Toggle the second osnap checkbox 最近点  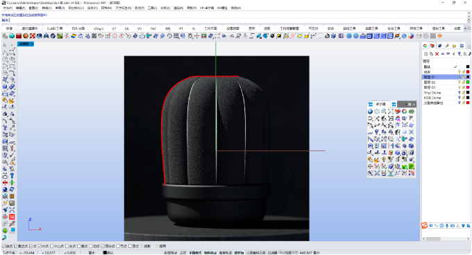pyautogui.click(x=16, y=246)
